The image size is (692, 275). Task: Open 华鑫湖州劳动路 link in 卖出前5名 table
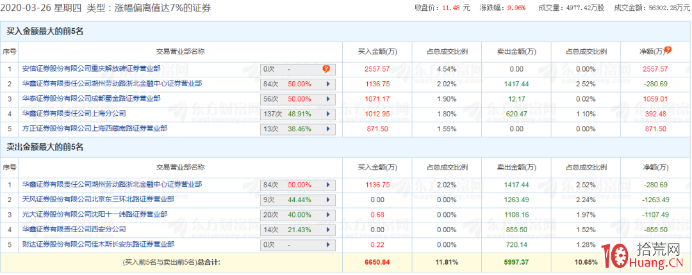[x=112, y=184]
